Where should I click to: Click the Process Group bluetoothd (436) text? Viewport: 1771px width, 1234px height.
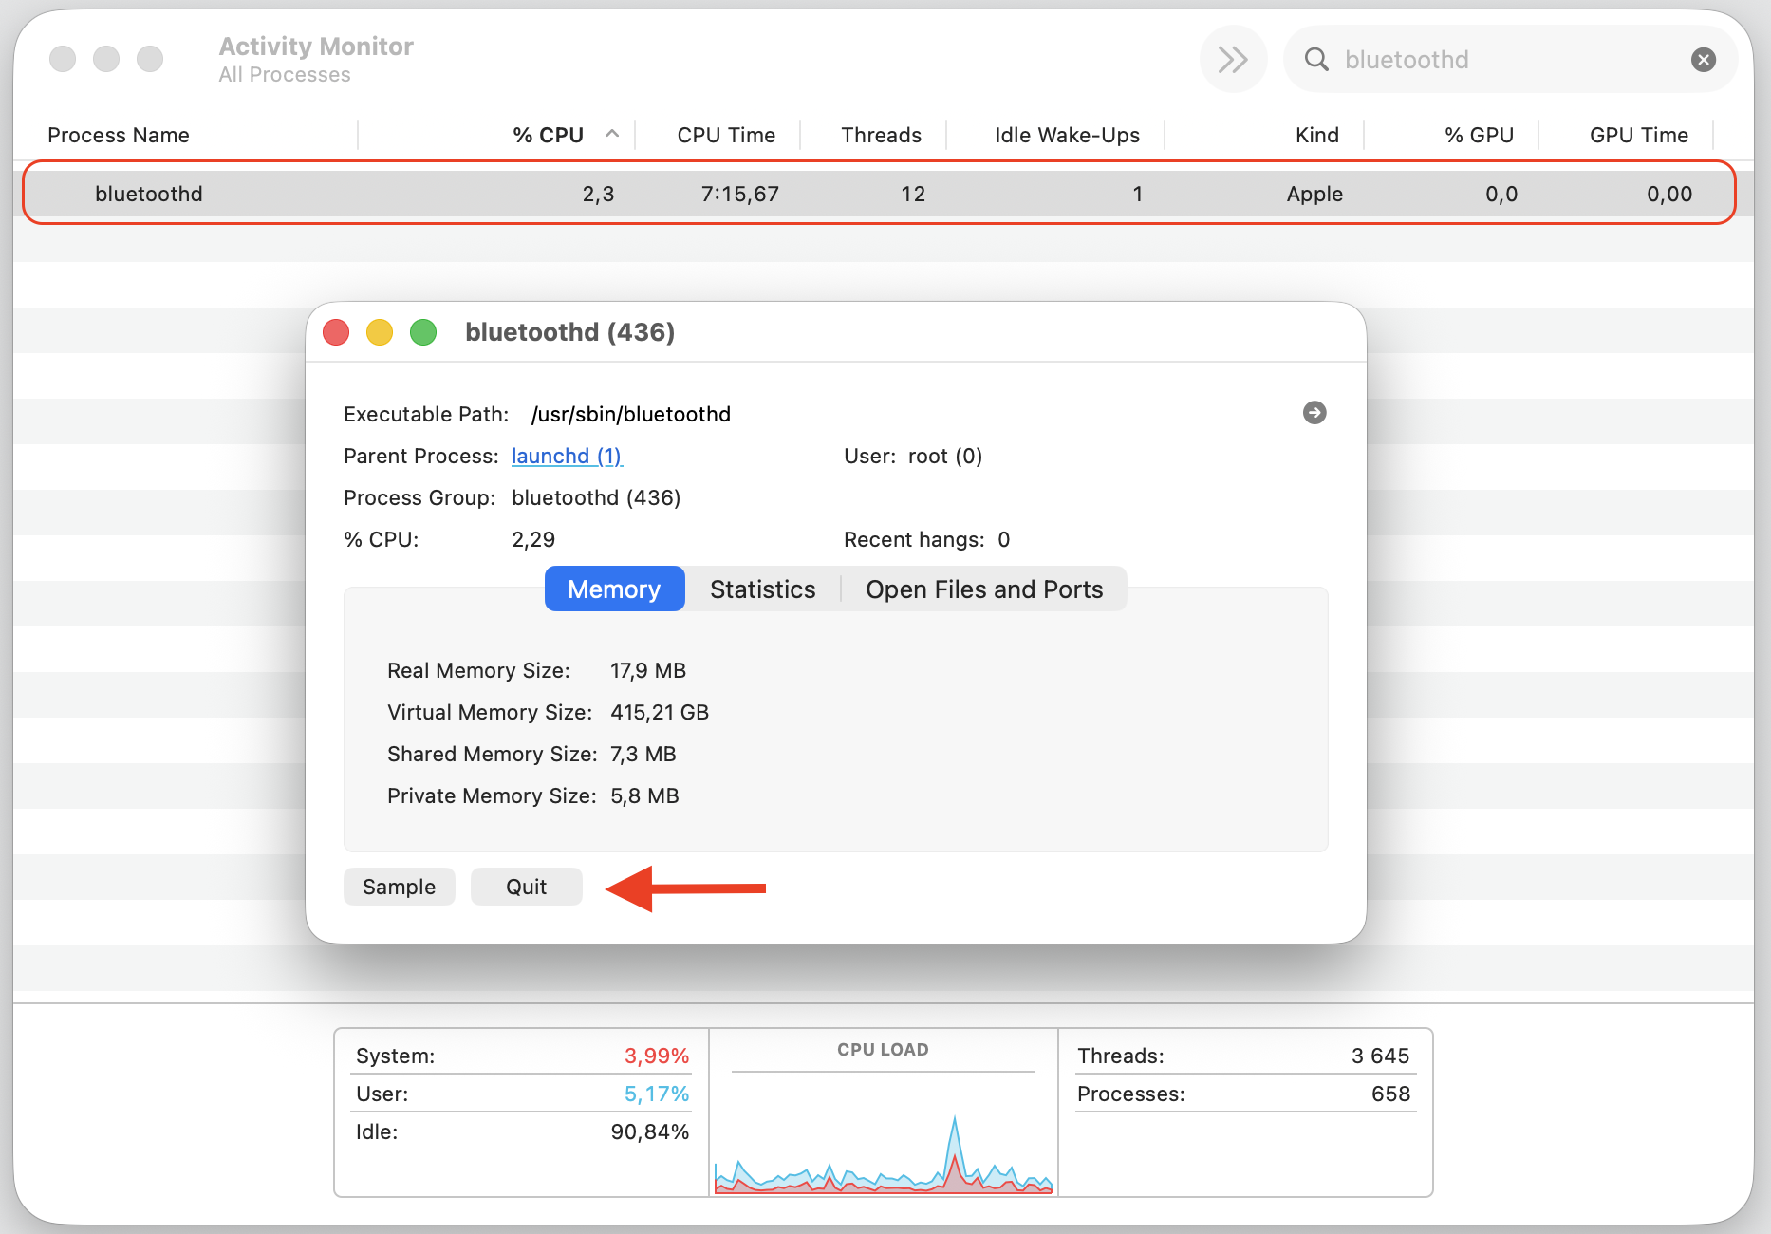(x=596, y=498)
